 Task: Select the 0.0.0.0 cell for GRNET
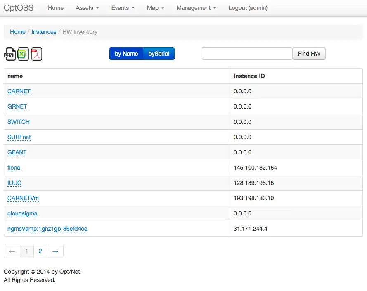point(296,106)
